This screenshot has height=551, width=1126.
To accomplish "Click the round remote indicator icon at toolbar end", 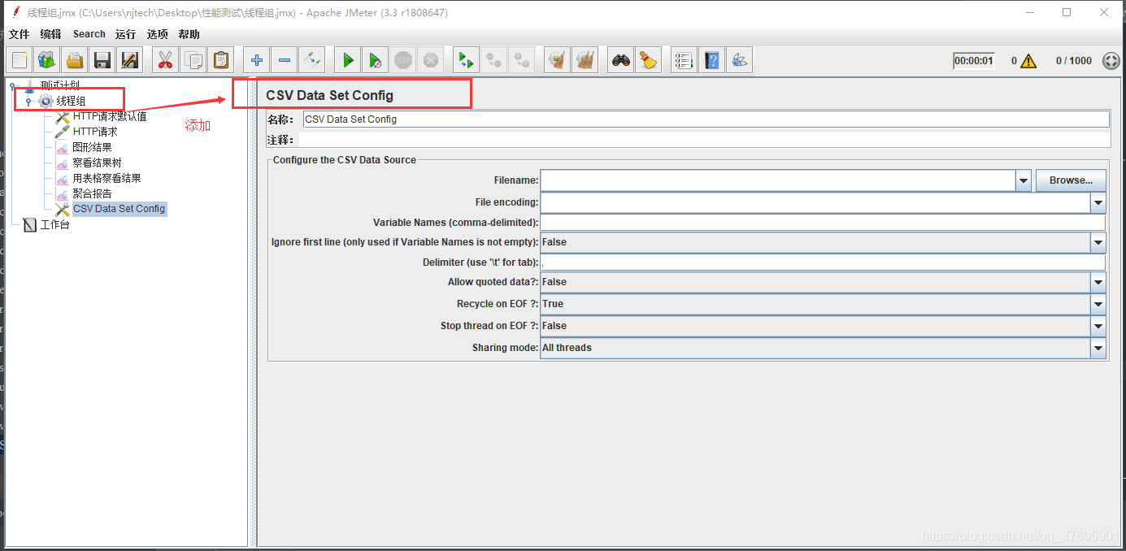I will pos(1111,61).
